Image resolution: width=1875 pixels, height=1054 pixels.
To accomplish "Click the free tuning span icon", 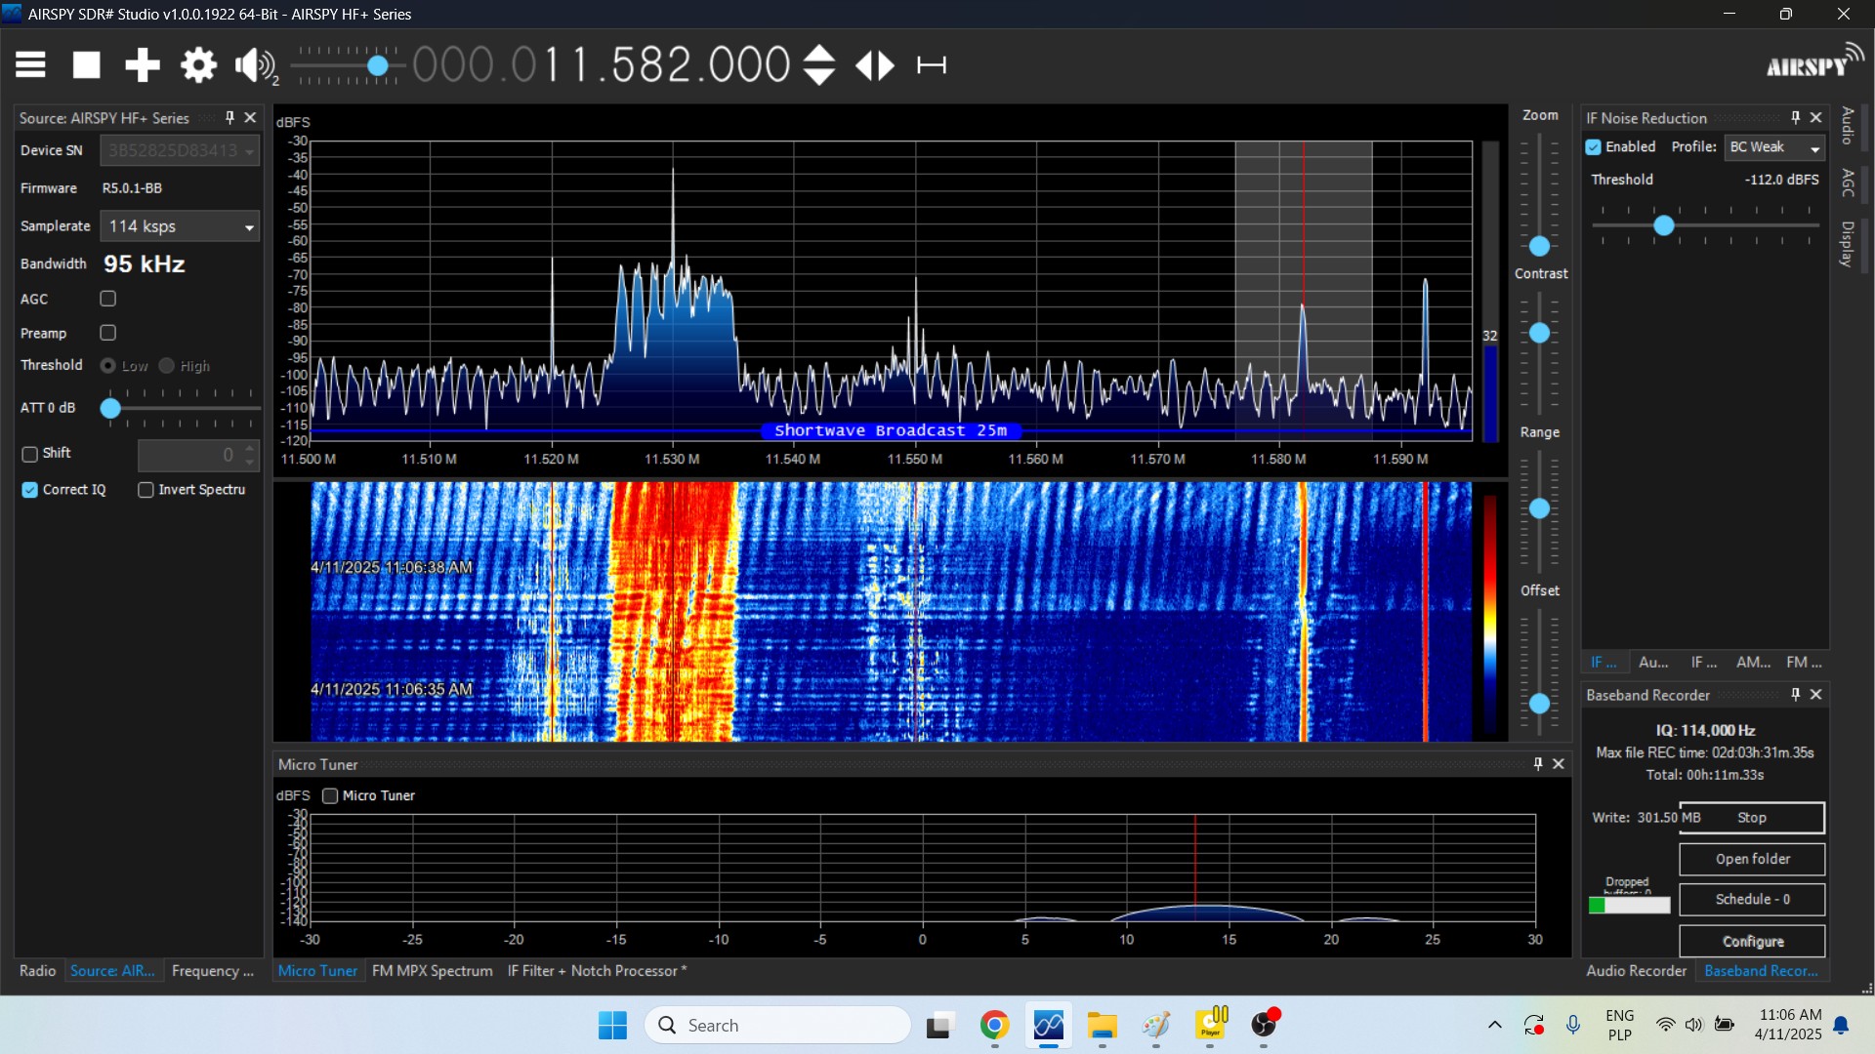I will tap(932, 65).
